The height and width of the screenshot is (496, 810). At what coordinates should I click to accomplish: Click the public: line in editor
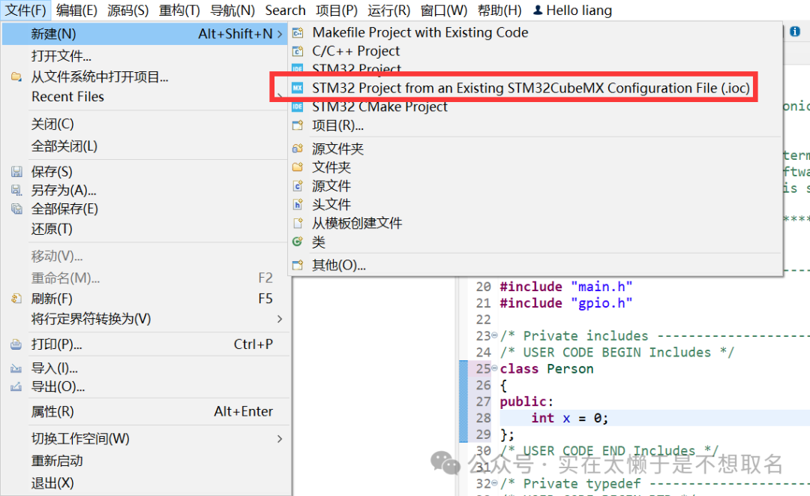click(x=526, y=401)
